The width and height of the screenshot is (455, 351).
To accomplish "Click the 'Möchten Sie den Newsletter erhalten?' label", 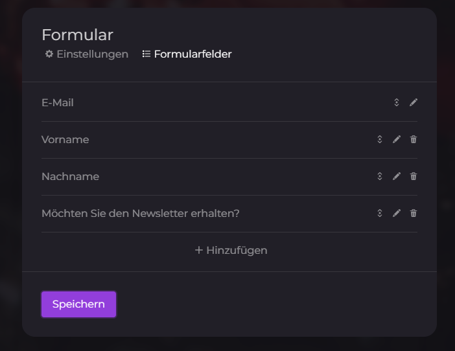I will click(141, 213).
